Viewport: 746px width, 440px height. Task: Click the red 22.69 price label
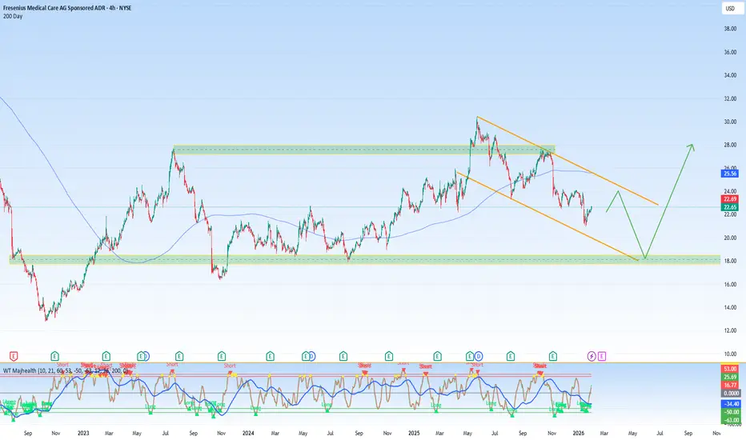click(x=730, y=199)
